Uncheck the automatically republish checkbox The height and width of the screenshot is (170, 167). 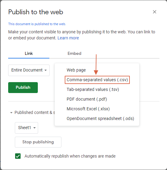tap(18, 156)
